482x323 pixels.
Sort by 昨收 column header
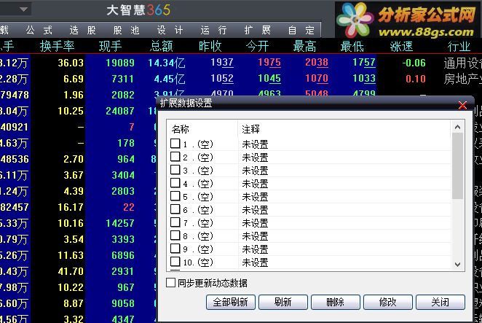point(210,46)
